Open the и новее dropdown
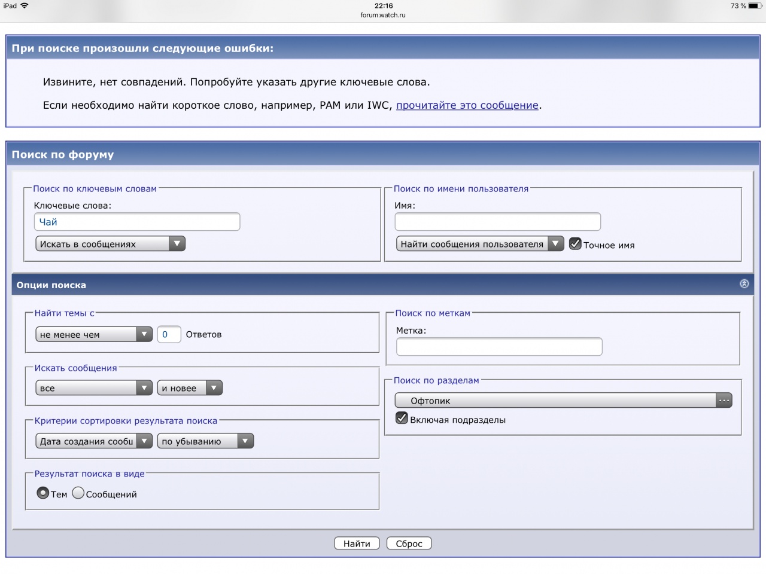The width and height of the screenshot is (766, 574). [190, 388]
